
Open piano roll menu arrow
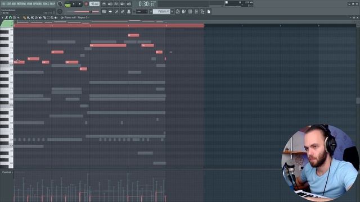pyautogui.click(x=2, y=17)
